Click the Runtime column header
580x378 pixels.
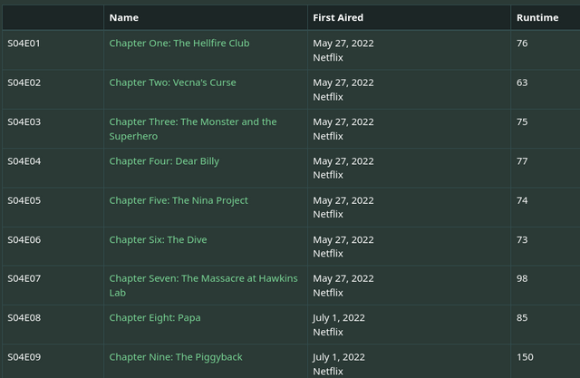tap(537, 18)
